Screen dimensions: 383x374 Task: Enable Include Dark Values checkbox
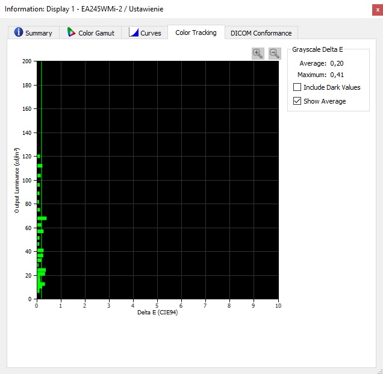point(297,87)
